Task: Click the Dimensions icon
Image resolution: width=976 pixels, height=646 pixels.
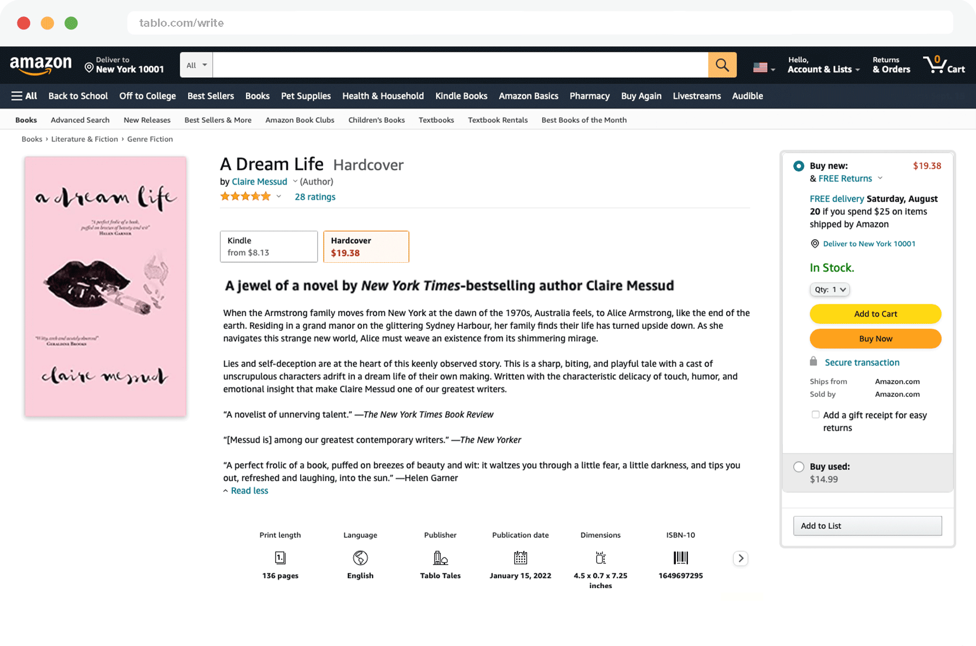Action: (x=600, y=558)
